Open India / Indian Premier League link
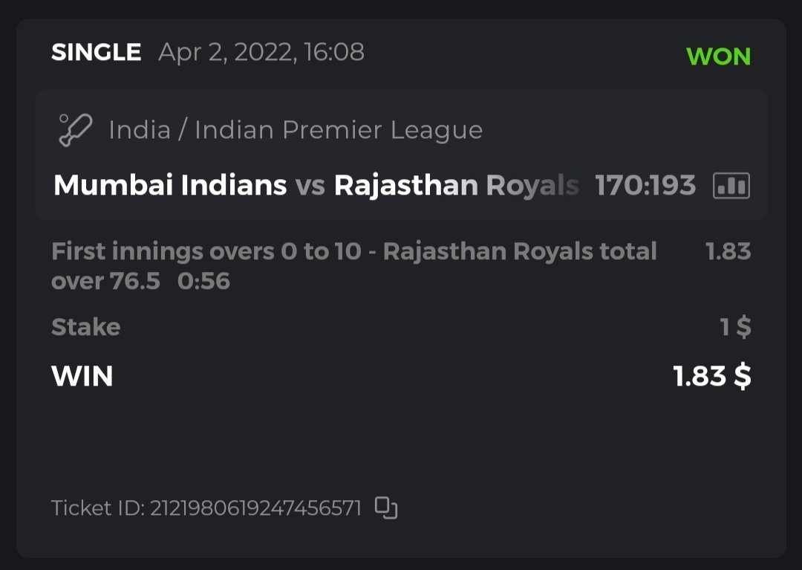 tap(296, 130)
